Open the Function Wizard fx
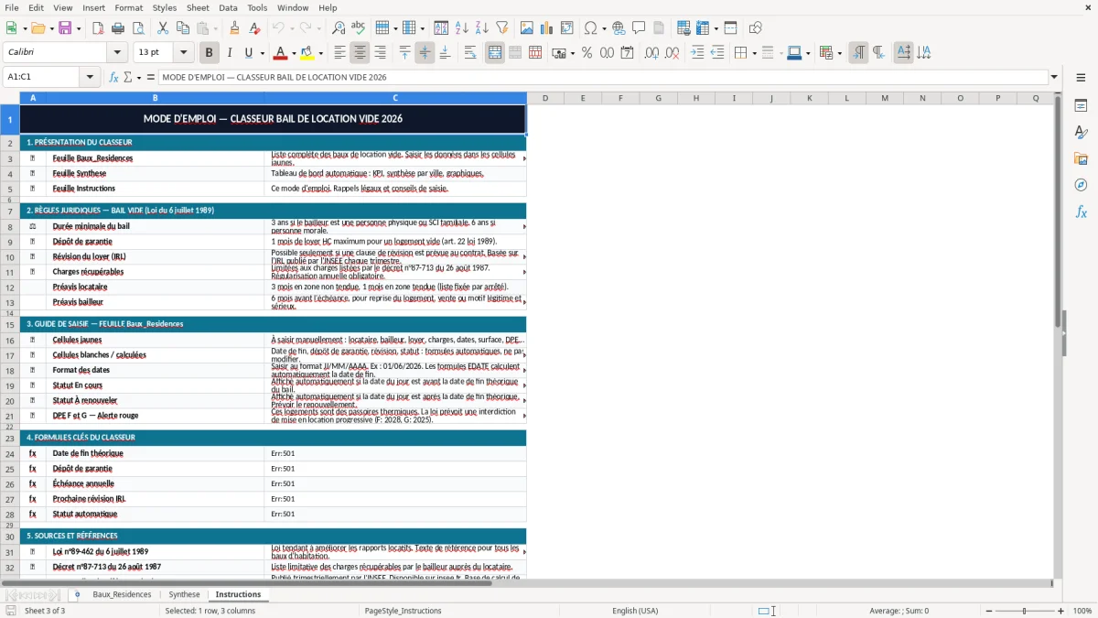 pos(114,77)
